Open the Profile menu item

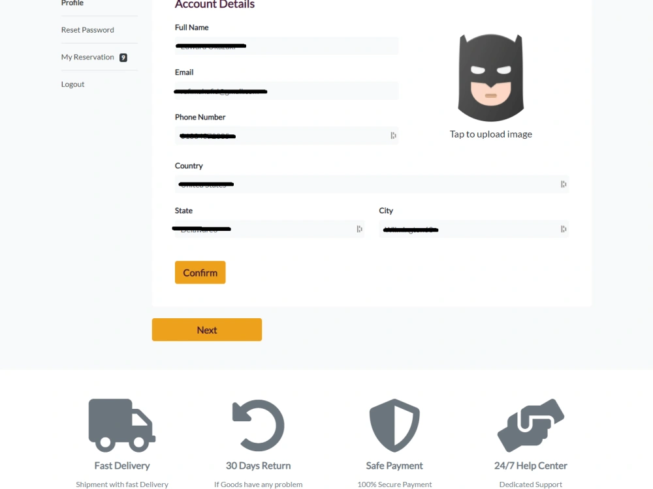[x=72, y=3]
